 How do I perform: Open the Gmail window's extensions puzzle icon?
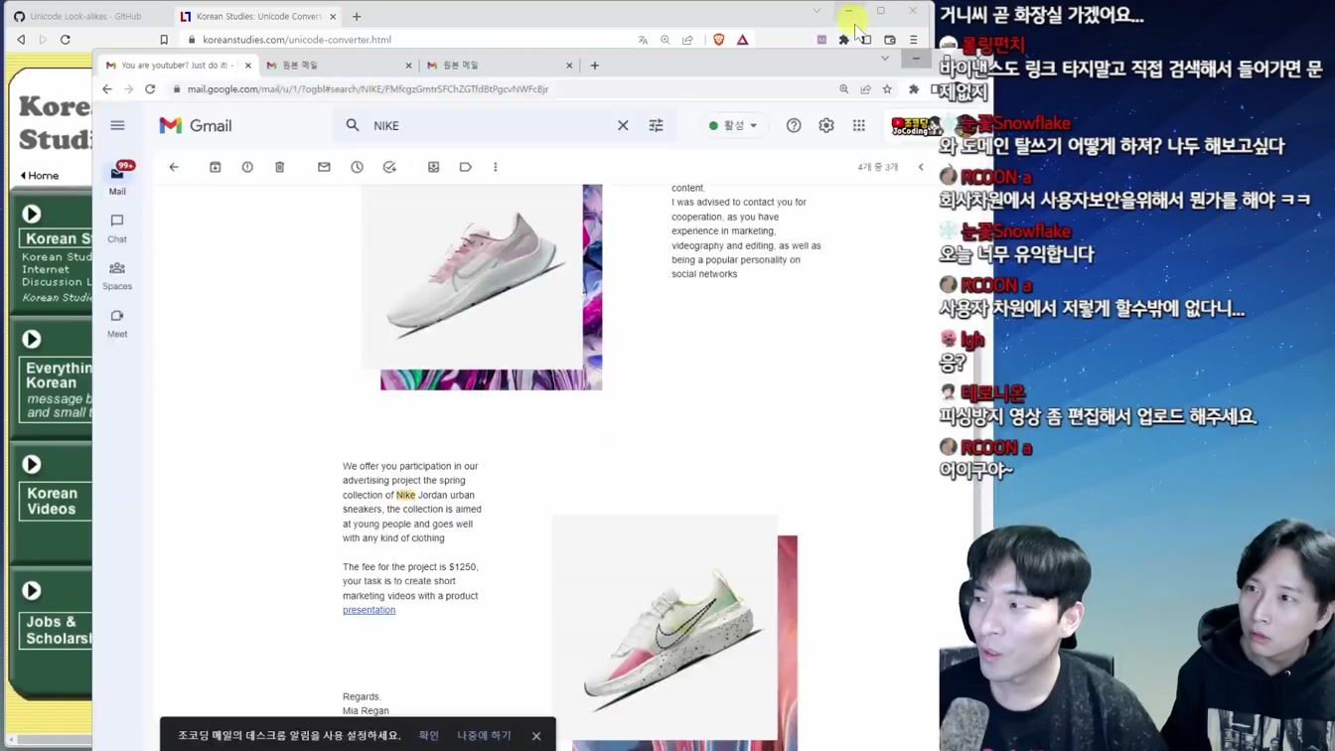[914, 88]
